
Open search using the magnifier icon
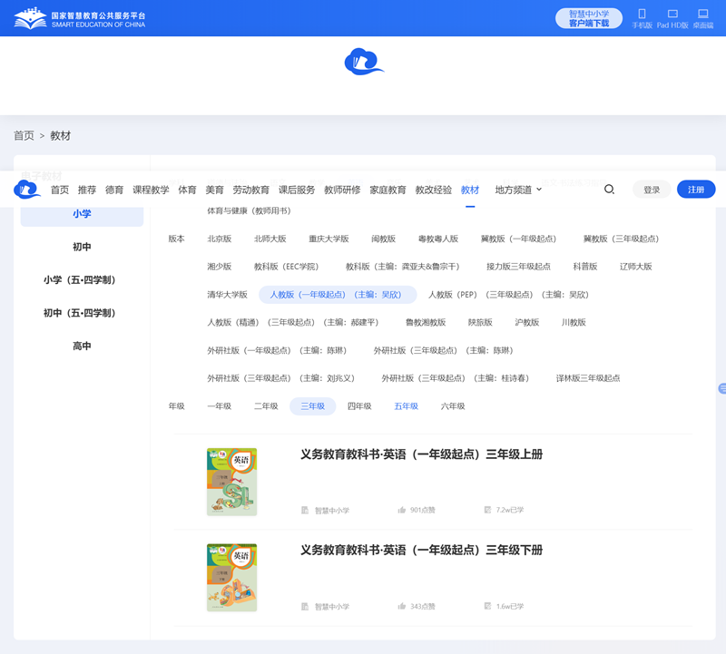(x=609, y=190)
